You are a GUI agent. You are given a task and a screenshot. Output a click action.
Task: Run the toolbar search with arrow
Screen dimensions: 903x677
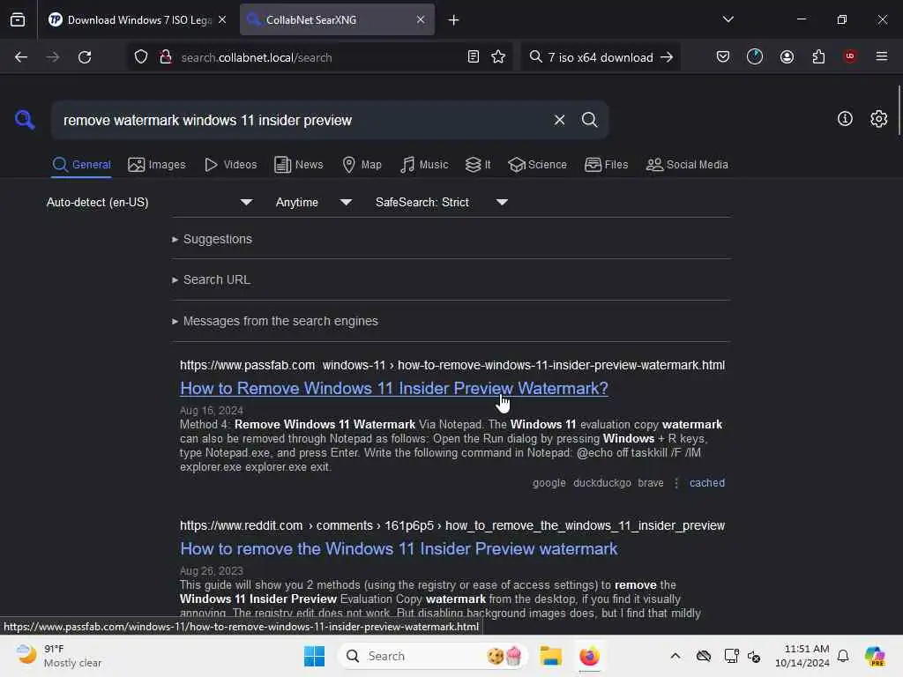667,57
